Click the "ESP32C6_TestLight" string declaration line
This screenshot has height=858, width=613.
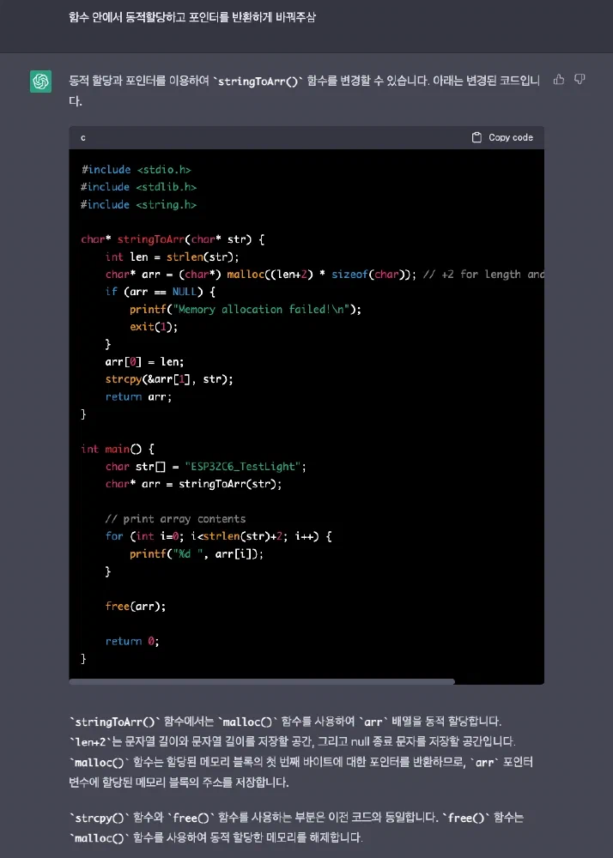tap(206, 467)
